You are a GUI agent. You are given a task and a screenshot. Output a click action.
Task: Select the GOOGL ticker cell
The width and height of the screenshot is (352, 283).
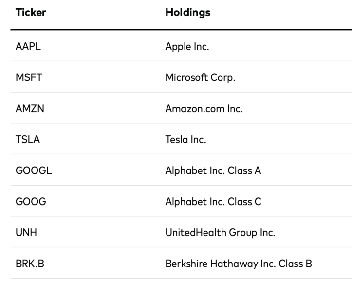click(x=34, y=170)
